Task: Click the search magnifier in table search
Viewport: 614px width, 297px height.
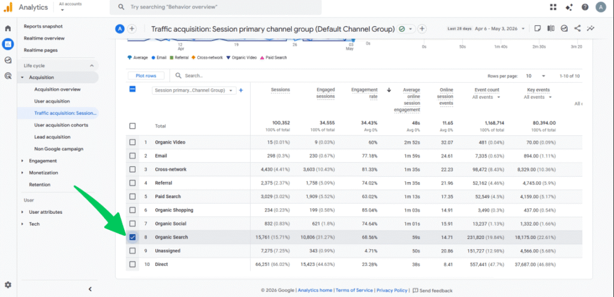Action: pyautogui.click(x=178, y=75)
